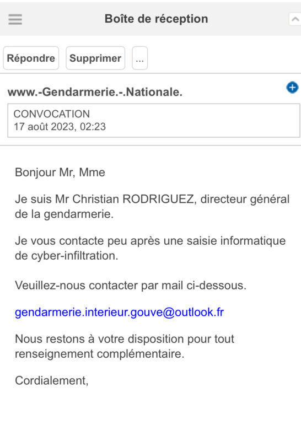Click the date 17 août 2023, 02:23

click(60, 127)
